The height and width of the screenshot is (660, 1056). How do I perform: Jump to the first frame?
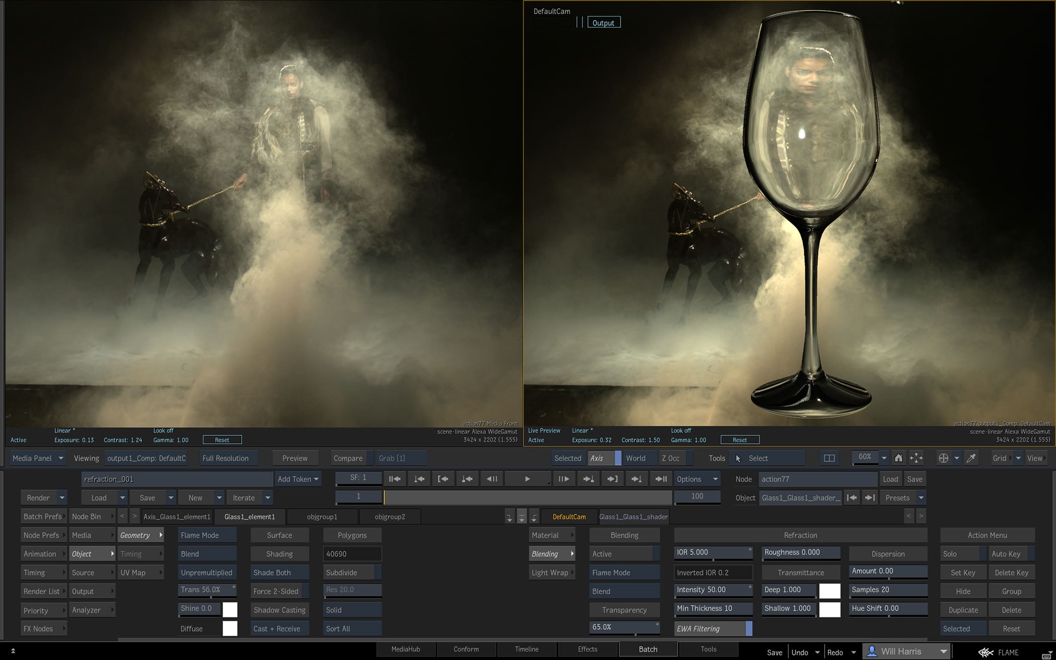pyautogui.click(x=395, y=479)
